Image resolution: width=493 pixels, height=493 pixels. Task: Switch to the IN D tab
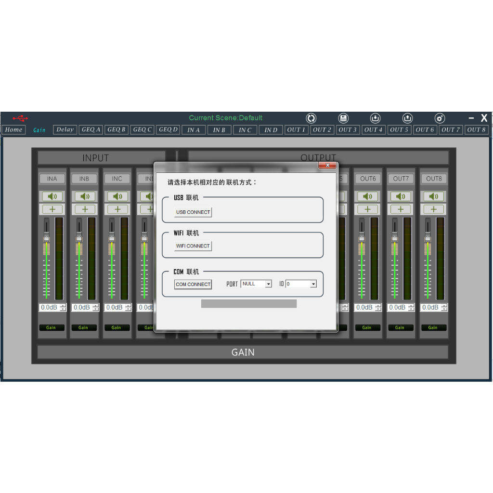tap(271, 130)
